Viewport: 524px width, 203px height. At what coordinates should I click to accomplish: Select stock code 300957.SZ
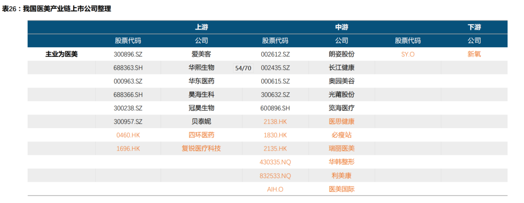128,122
